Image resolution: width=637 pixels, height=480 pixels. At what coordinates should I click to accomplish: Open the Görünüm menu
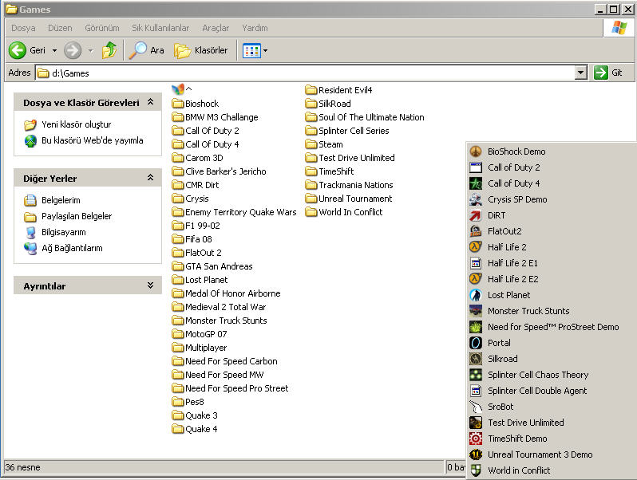(102, 28)
